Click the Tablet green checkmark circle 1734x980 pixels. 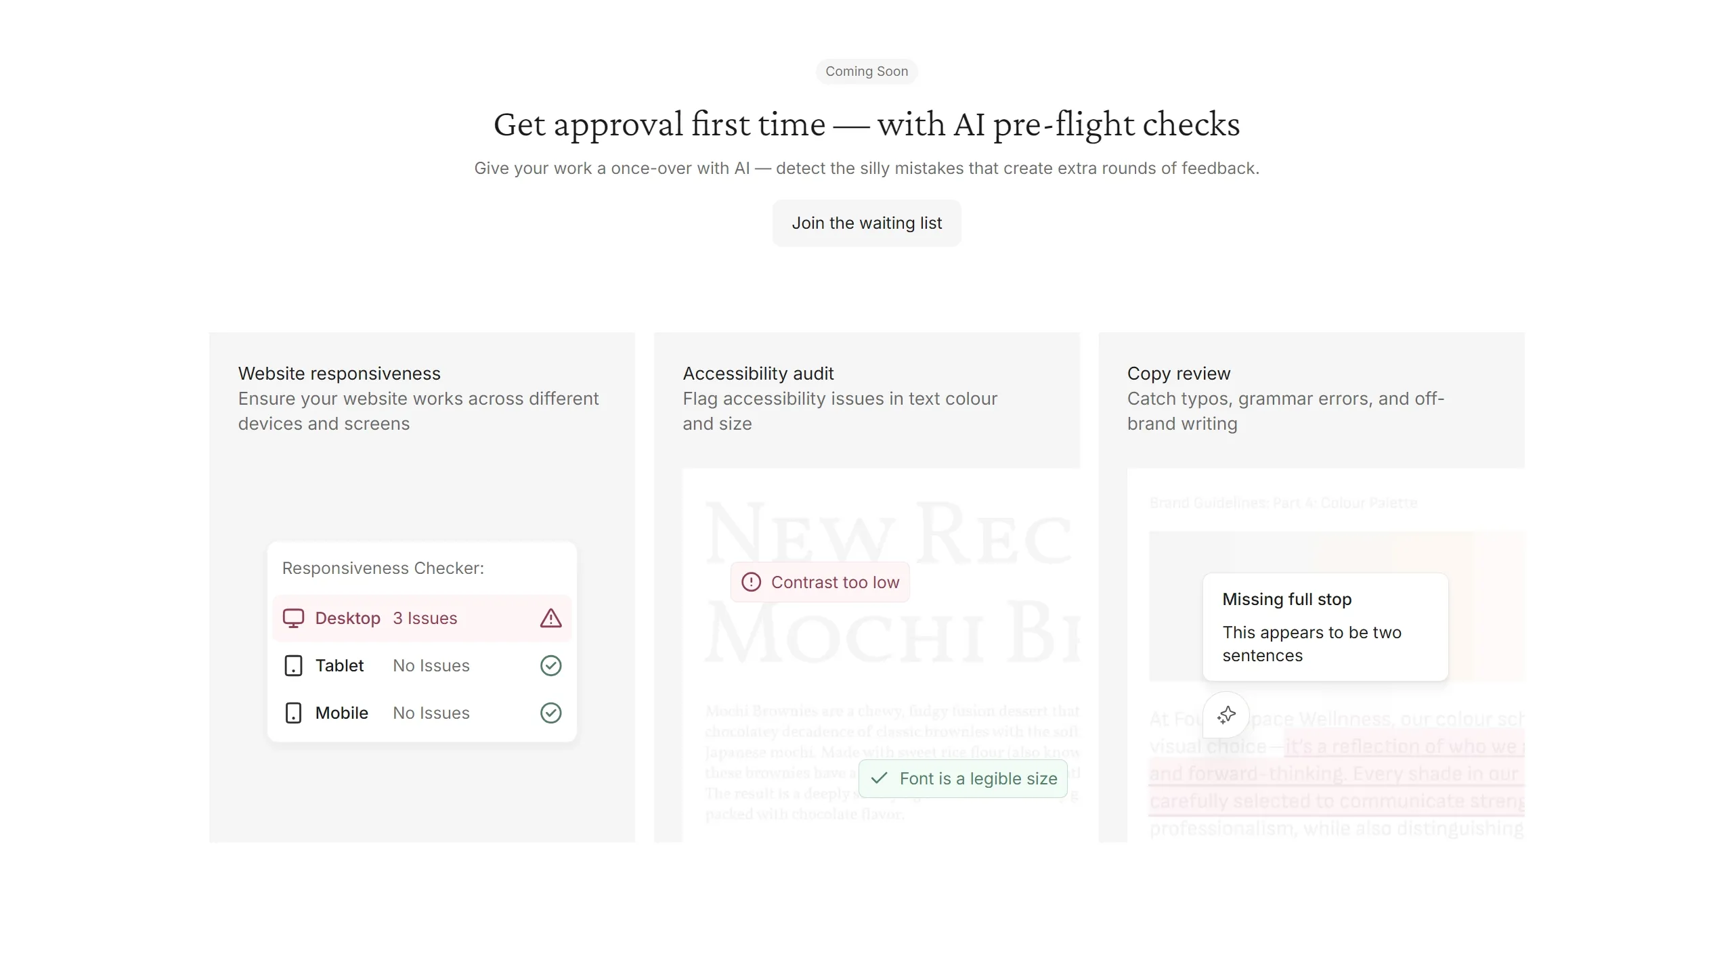[x=550, y=665]
